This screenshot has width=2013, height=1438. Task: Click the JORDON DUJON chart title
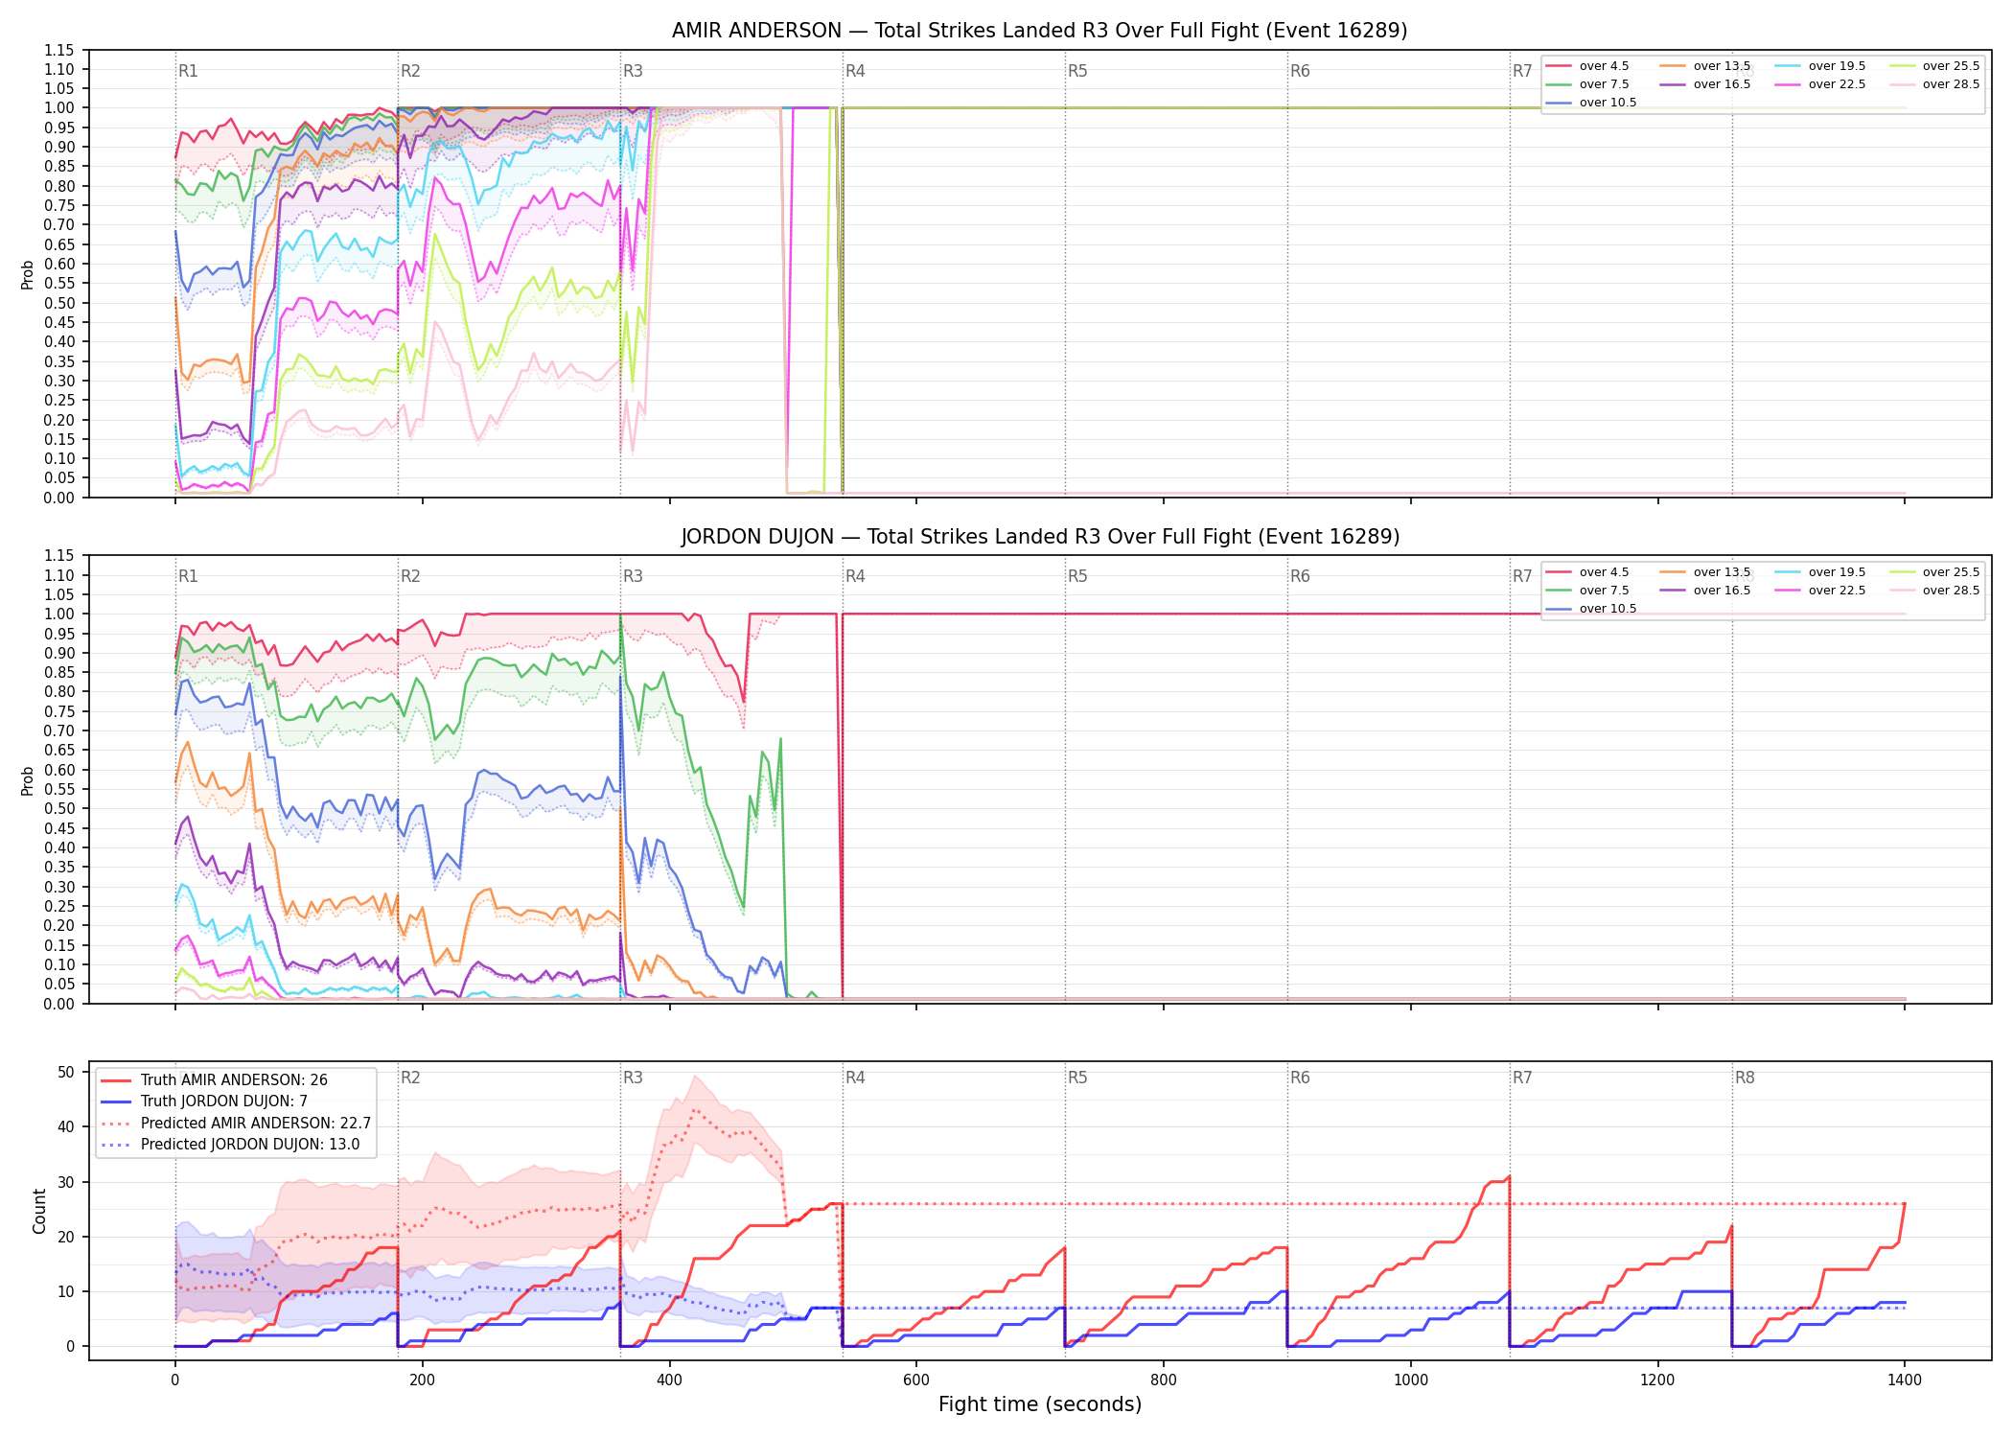pyautogui.click(x=1040, y=537)
